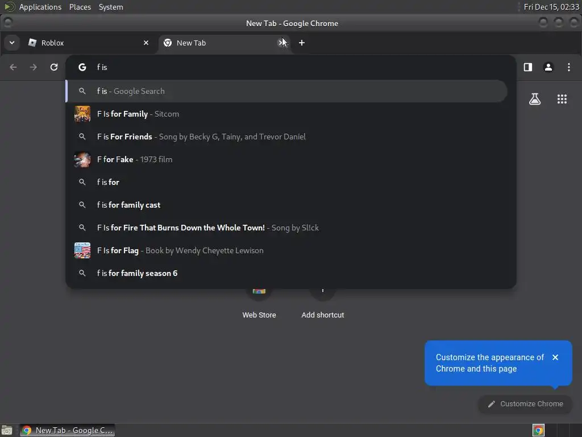The height and width of the screenshot is (437, 582).
Task: Dismiss the Customize Chrome tooltip
Action: [x=555, y=357]
